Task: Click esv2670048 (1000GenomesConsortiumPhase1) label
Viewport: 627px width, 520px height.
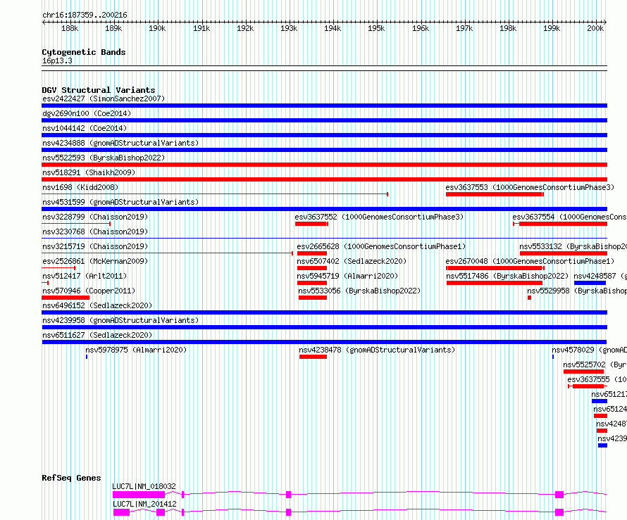Action: [530, 261]
